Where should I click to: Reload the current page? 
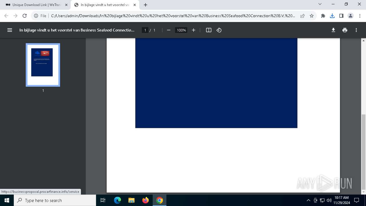pyautogui.click(x=25, y=16)
